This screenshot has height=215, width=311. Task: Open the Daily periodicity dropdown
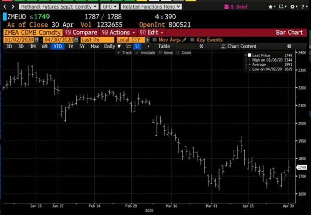pos(112,46)
